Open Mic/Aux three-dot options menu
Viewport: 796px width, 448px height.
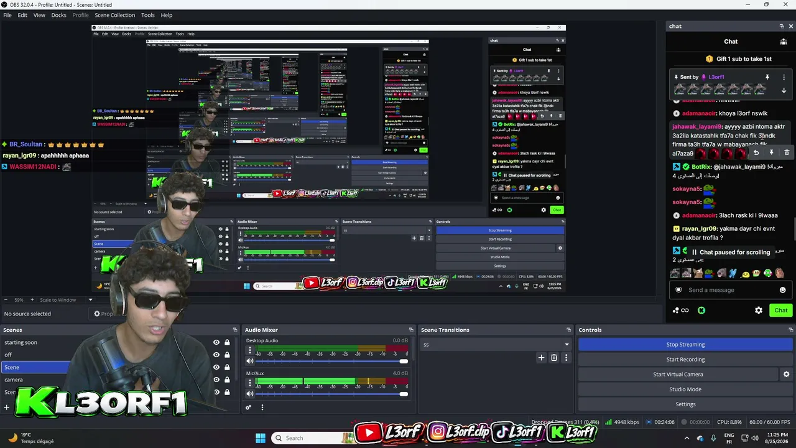[250, 383]
